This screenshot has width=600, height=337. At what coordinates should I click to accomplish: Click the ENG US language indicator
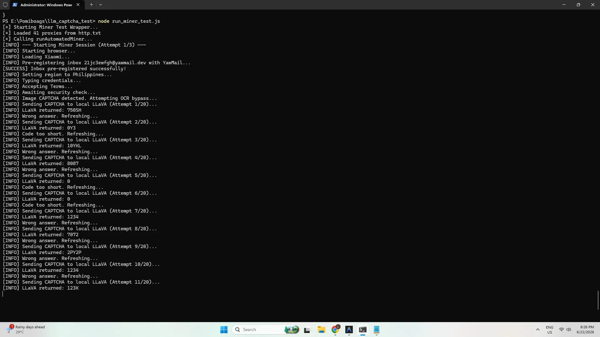(550, 330)
